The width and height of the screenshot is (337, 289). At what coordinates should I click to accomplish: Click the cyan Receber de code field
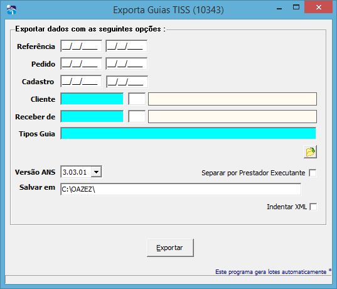pos(92,116)
